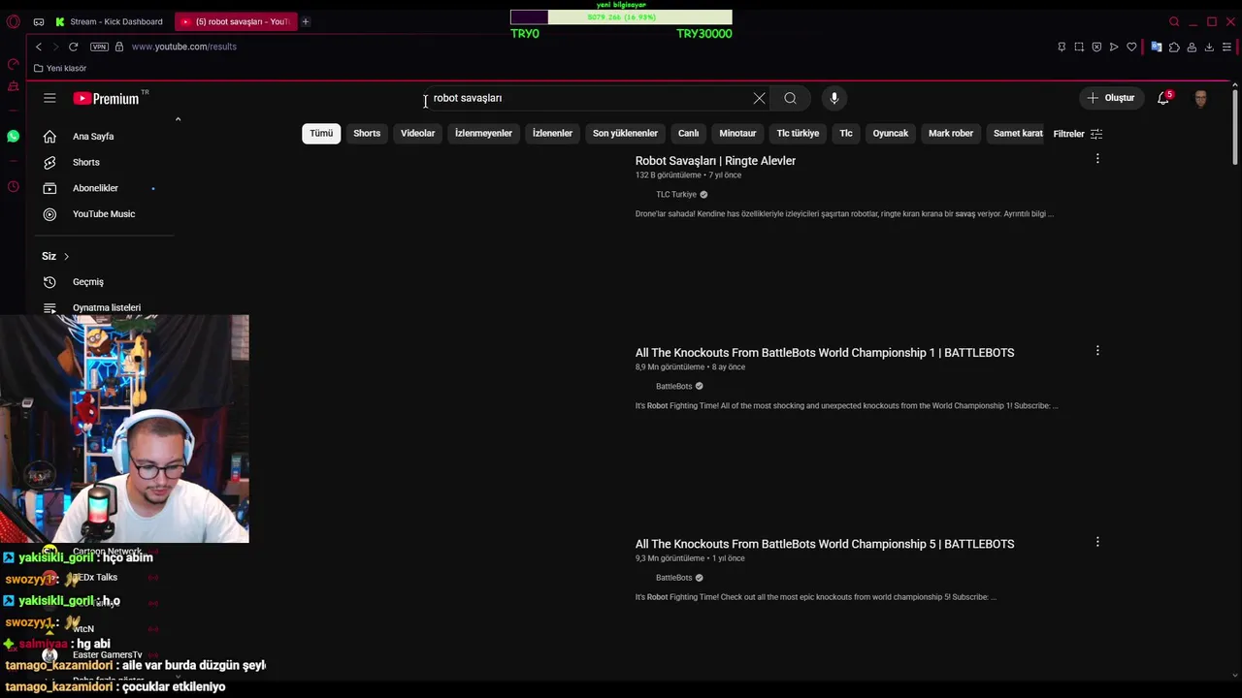Open the ad blocker shield icon
Viewport: 1242px width, 698px height.
click(1096, 47)
